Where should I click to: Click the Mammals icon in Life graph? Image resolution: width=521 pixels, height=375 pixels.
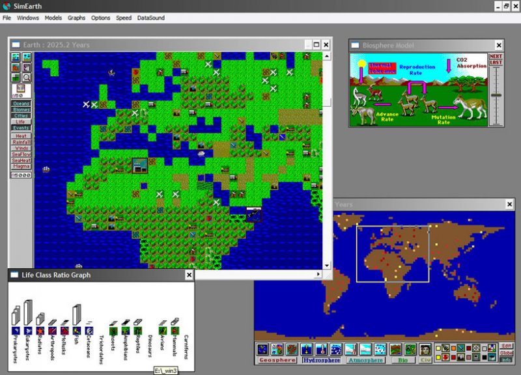coord(175,331)
